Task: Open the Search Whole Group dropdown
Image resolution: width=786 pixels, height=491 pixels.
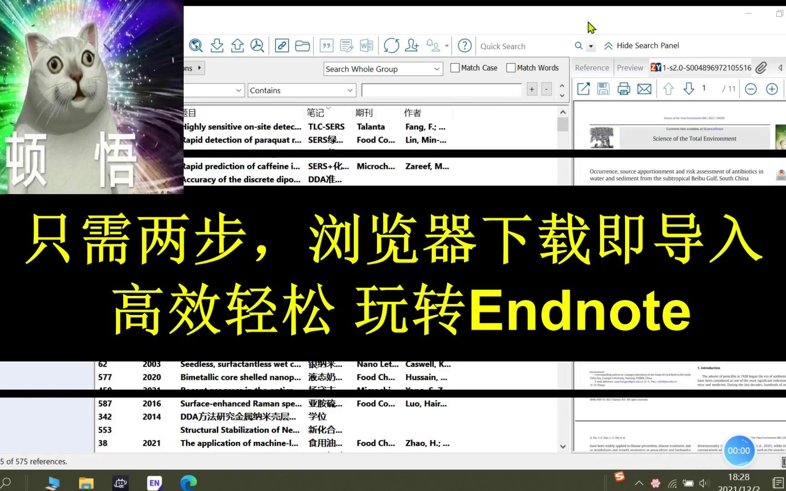Action: click(383, 69)
